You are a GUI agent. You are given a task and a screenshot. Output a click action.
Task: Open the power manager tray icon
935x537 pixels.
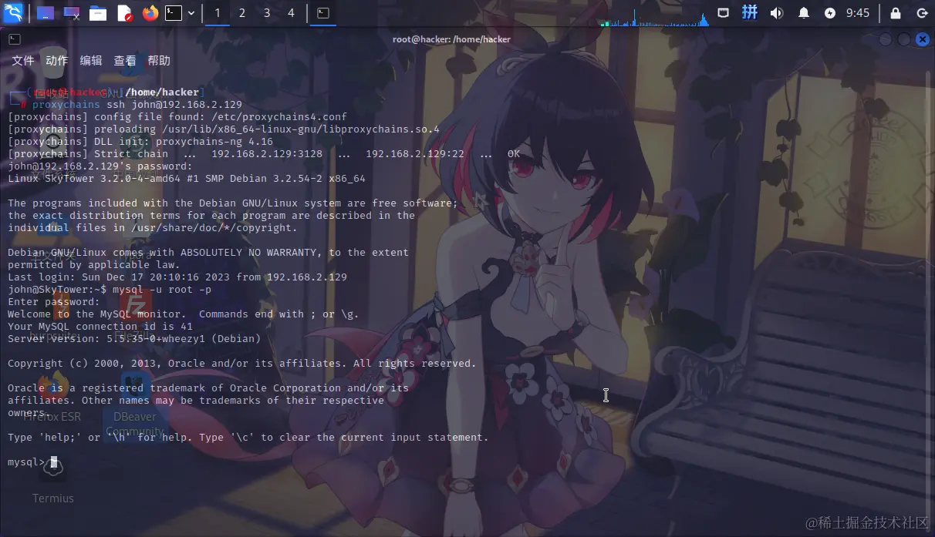coord(830,13)
